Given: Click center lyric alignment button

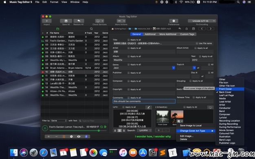Looking at the screenshot, I should pos(119,131).
